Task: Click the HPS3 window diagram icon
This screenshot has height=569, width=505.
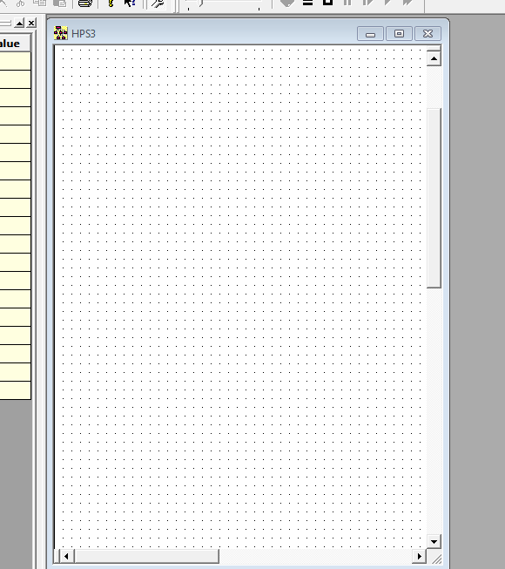Action: [x=61, y=32]
